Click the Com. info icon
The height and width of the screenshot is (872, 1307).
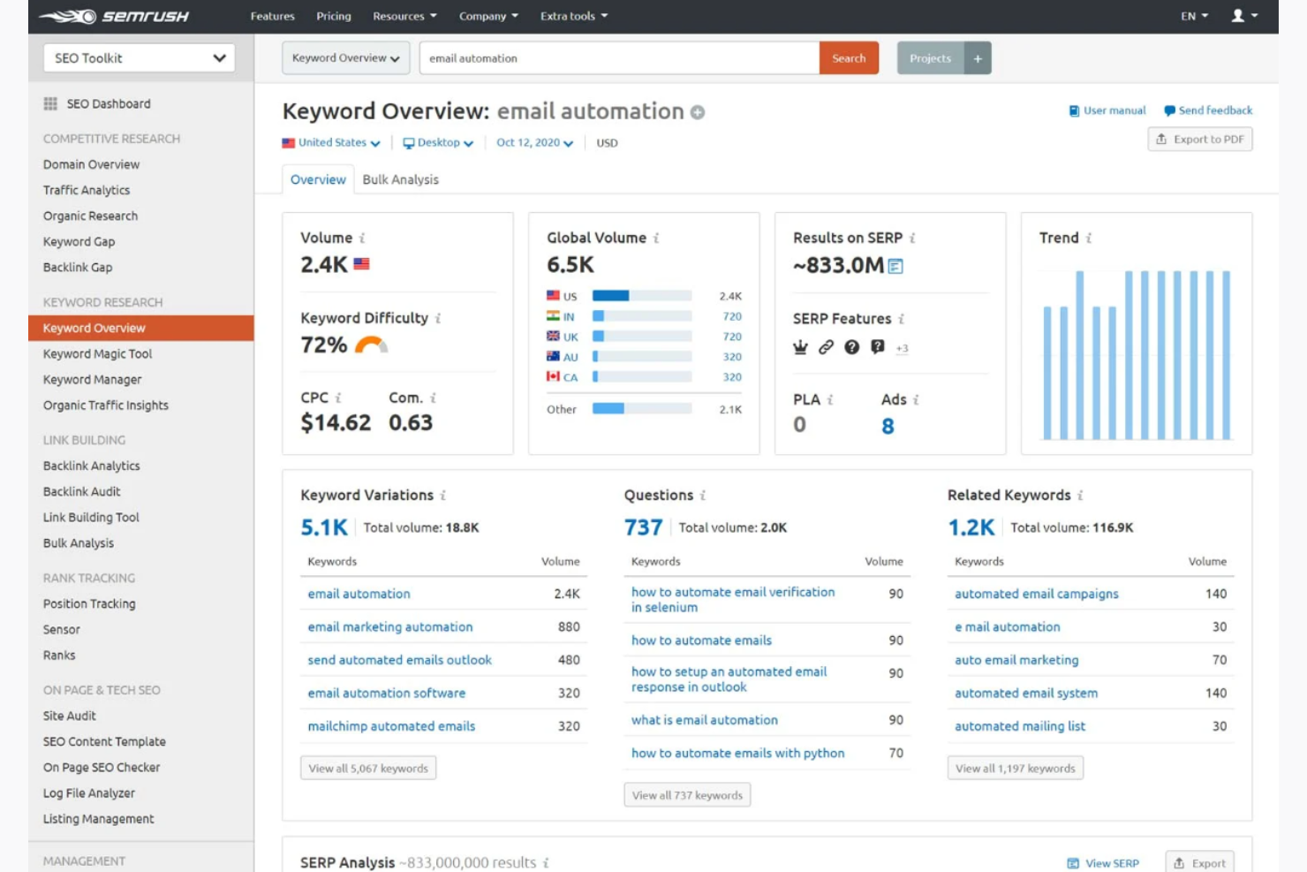point(433,398)
